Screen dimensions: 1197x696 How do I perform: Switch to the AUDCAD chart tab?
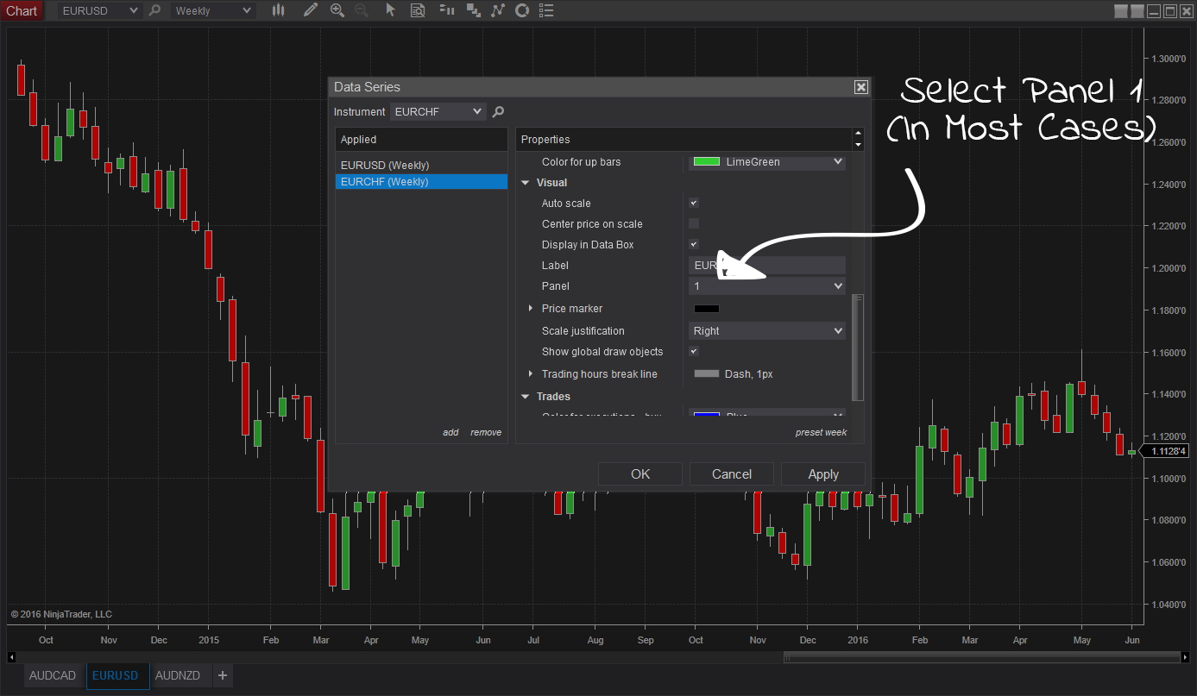click(x=52, y=675)
